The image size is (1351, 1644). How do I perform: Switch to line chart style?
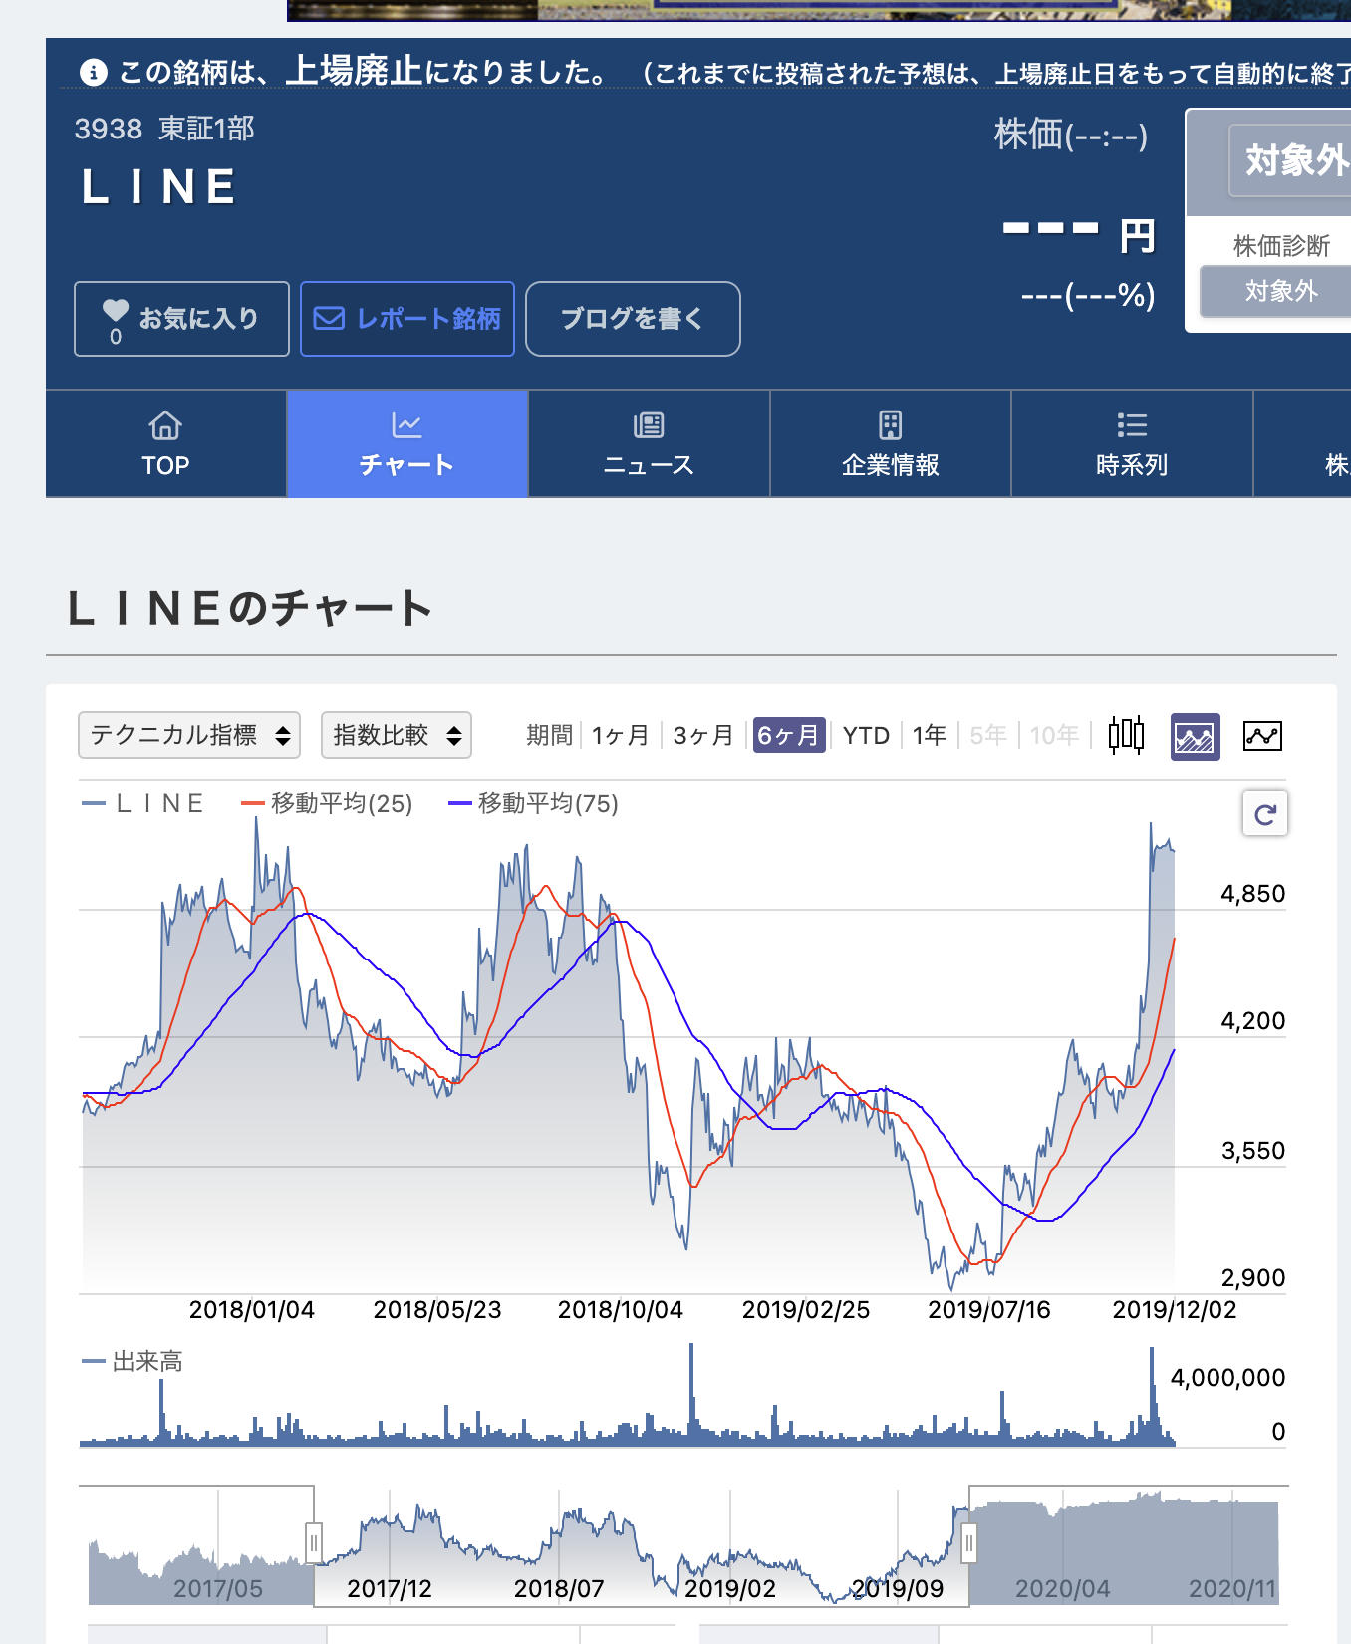click(1262, 734)
